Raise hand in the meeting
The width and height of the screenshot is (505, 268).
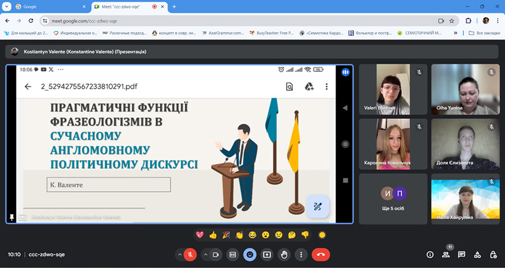284,255
